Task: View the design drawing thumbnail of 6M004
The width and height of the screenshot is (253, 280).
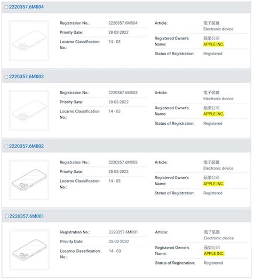Action: [x=29, y=41]
